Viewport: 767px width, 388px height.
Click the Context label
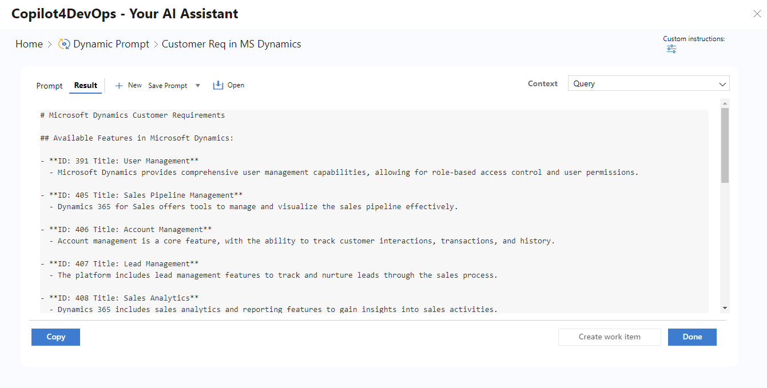click(543, 83)
